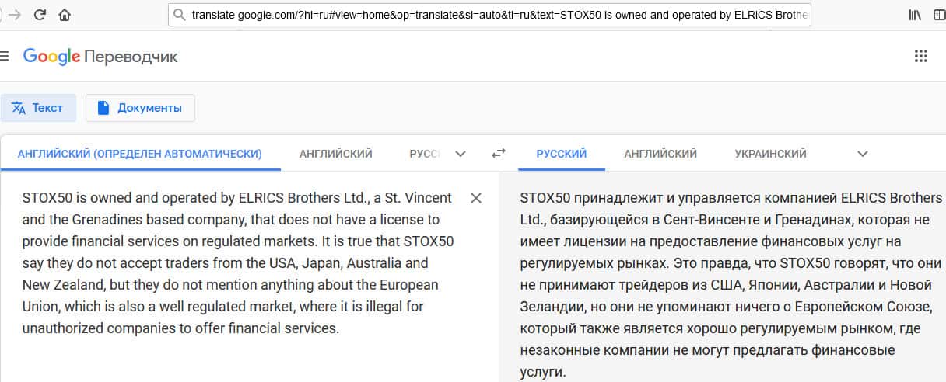
Task: Select Русский target language tab
Action: [561, 154]
